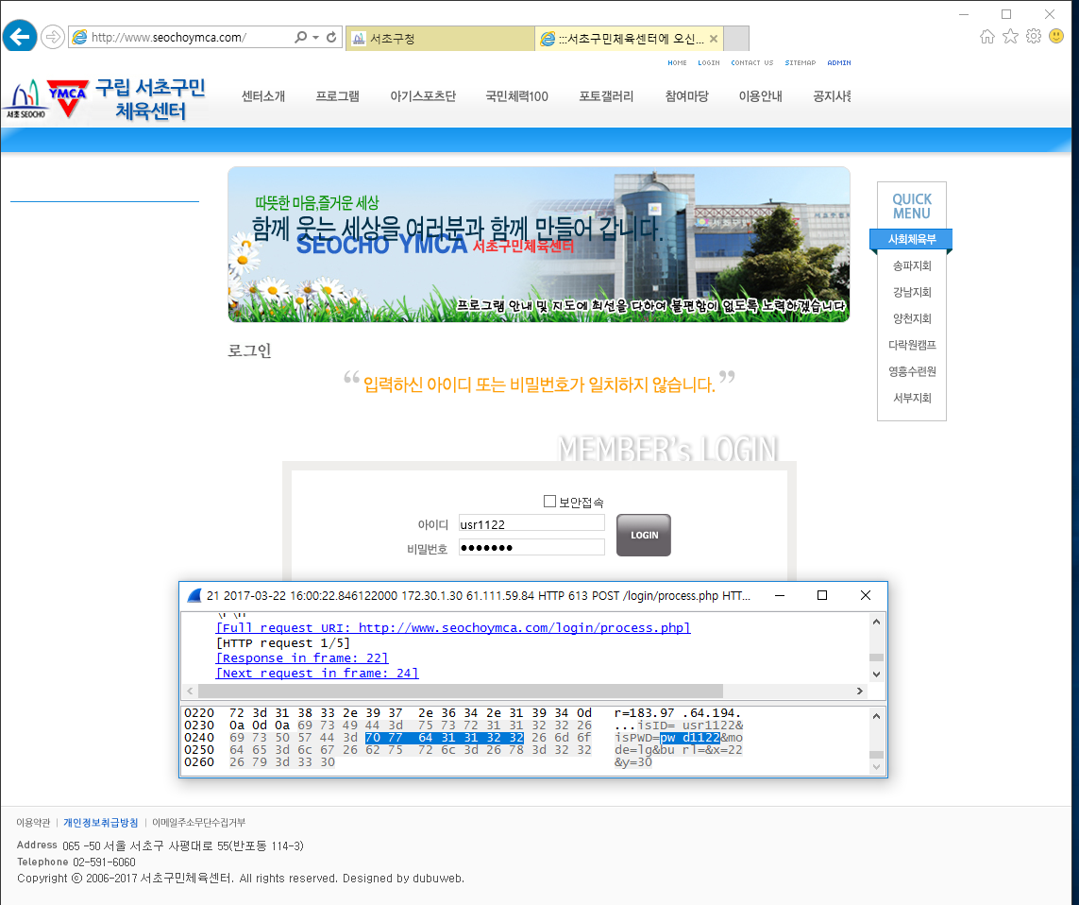Viewport: 1079px width, 905px height.
Task: Open 프로그램 menu
Action: pos(337,96)
